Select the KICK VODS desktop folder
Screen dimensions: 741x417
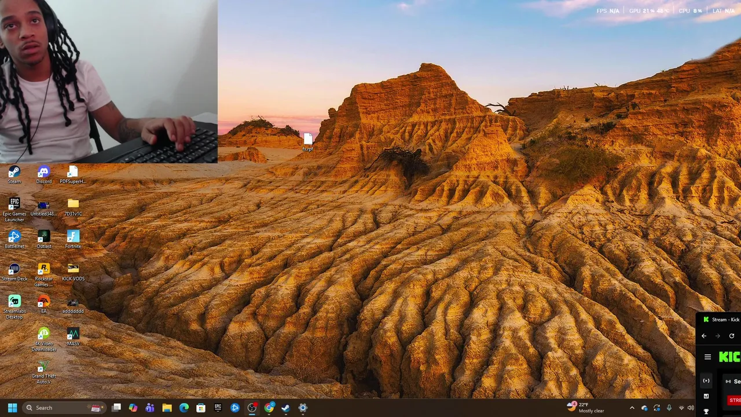click(x=73, y=272)
